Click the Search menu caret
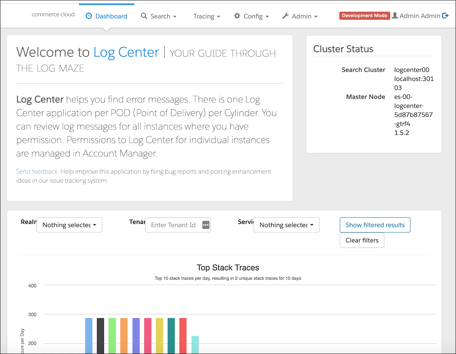This screenshot has width=456, height=354. pos(175,17)
